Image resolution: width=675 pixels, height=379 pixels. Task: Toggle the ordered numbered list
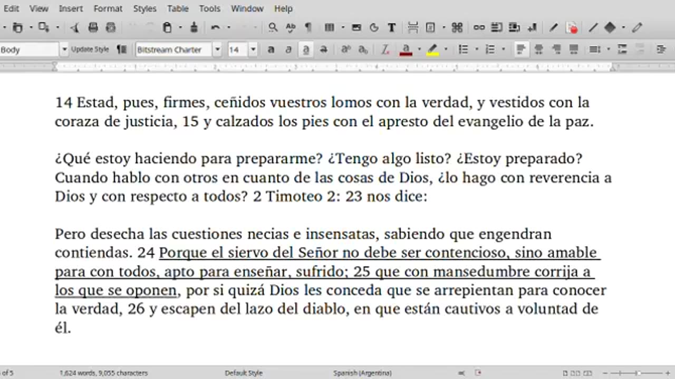coord(490,49)
